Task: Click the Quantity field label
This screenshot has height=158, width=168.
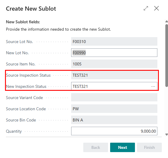Action: coord(14,131)
